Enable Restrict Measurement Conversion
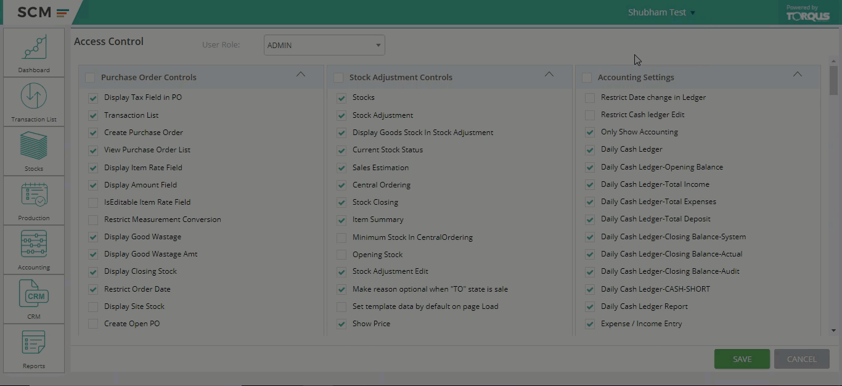Image resolution: width=842 pixels, height=386 pixels. click(x=93, y=220)
